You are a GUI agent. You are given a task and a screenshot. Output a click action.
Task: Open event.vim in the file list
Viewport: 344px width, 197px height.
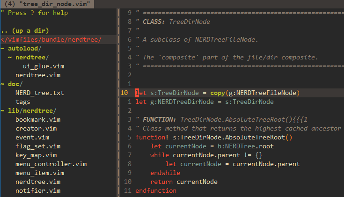pos(32,137)
